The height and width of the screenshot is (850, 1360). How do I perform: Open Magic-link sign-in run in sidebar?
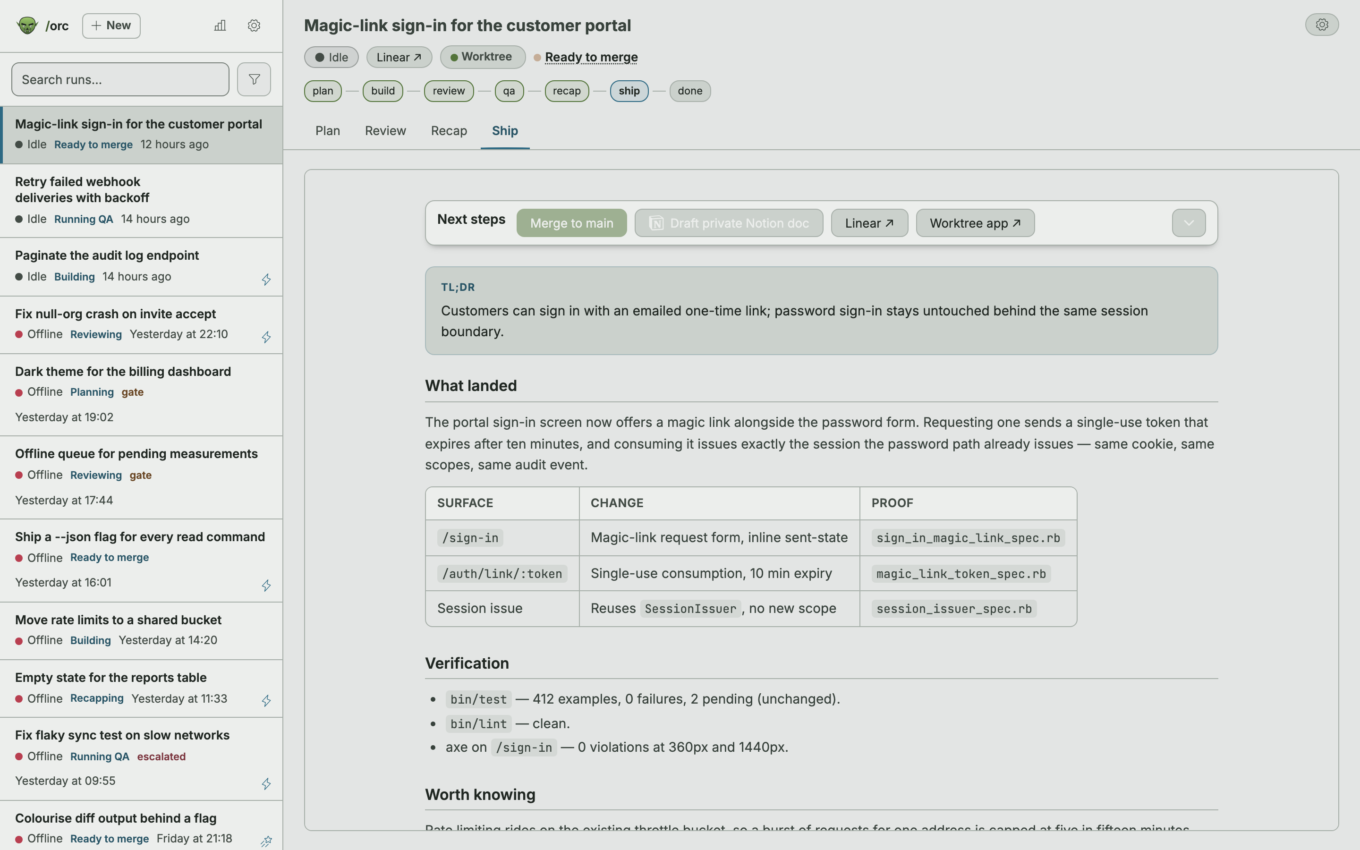tap(142, 135)
